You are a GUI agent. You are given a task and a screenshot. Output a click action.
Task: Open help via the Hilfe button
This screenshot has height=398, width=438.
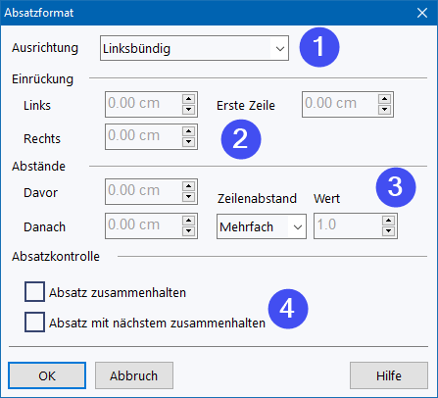point(389,375)
